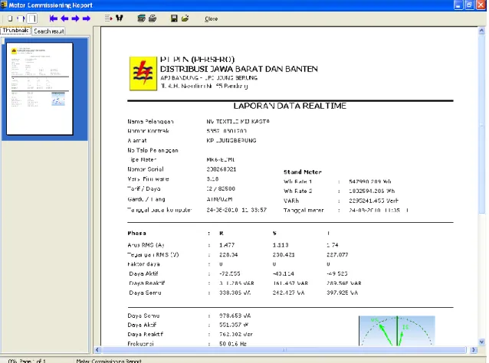
Task: Click the horizontal scrollbar right arrow
Action: tap(474, 350)
